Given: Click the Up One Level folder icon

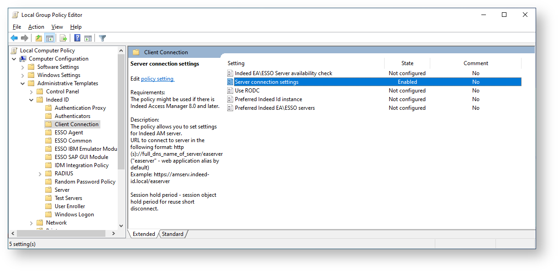Looking at the screenshot, I should pyautogui.click(x=39, y=38).
